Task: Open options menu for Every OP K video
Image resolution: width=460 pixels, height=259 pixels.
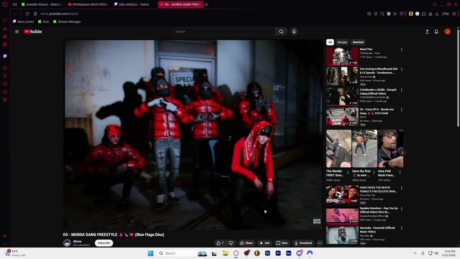Action: 401,110
